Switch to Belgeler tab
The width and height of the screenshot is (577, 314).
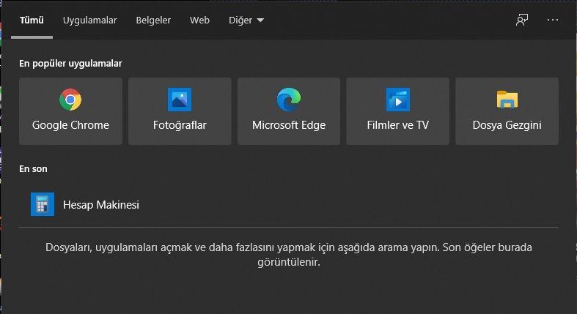click(x=153, y=20)
